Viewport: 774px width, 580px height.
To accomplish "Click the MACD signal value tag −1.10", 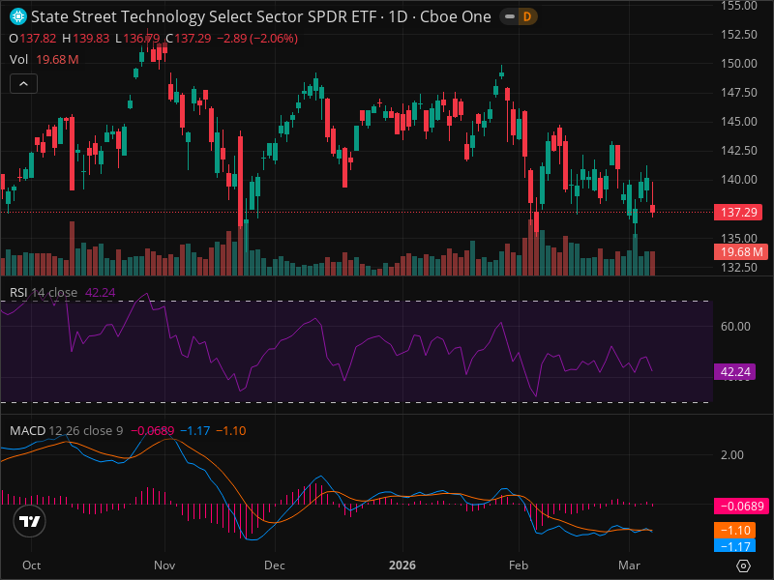I will tap(734, 530).
